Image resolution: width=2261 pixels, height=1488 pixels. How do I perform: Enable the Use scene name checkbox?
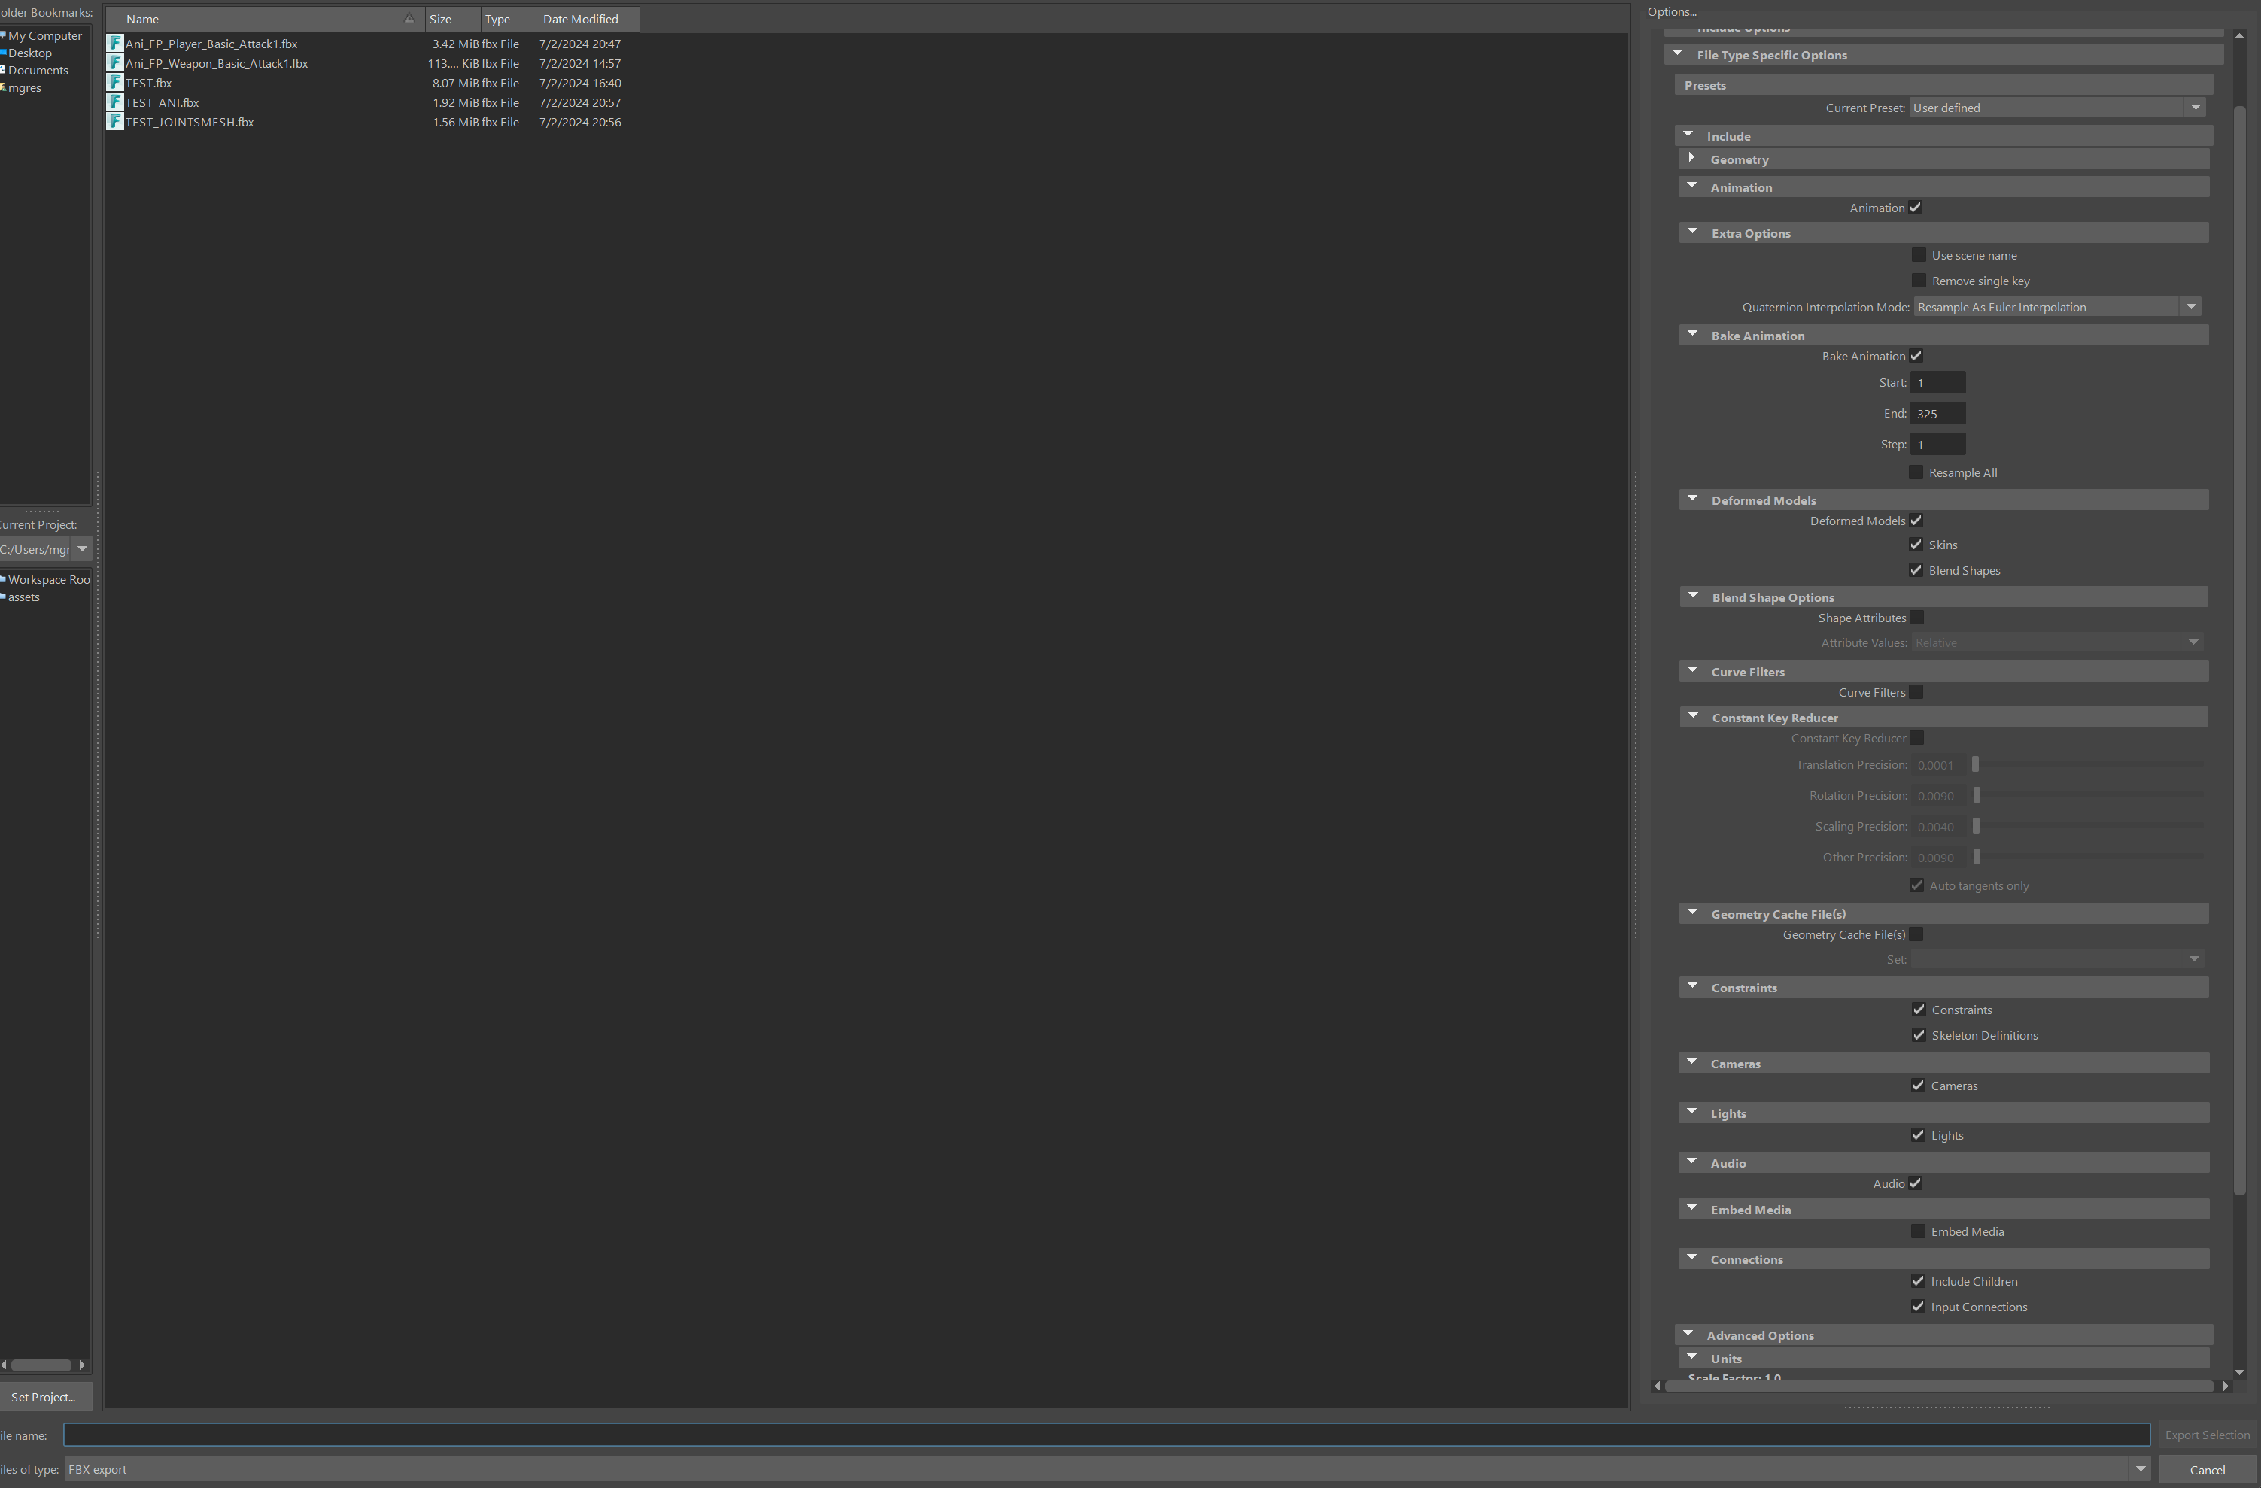1920,254
